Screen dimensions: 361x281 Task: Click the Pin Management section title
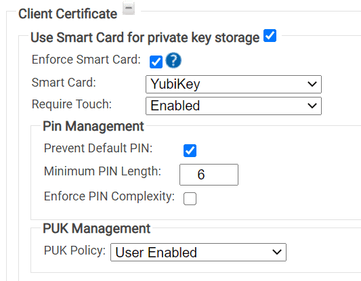93,126
